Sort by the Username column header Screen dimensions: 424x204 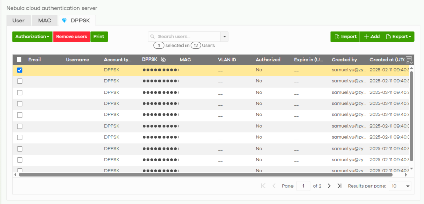(x=77, y=60)
